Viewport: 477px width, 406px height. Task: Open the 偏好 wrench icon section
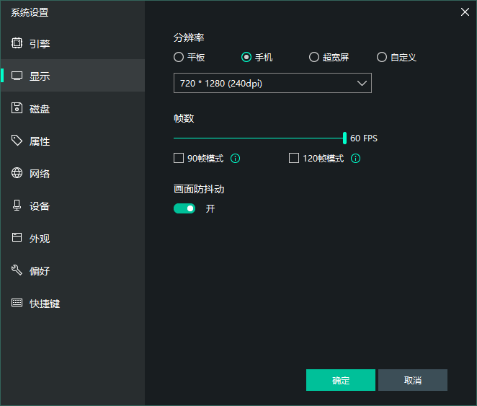17,270
